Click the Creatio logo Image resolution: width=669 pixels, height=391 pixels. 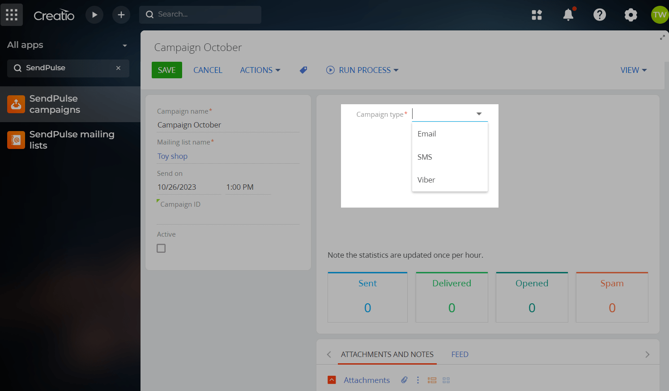(x=54, y=15)
